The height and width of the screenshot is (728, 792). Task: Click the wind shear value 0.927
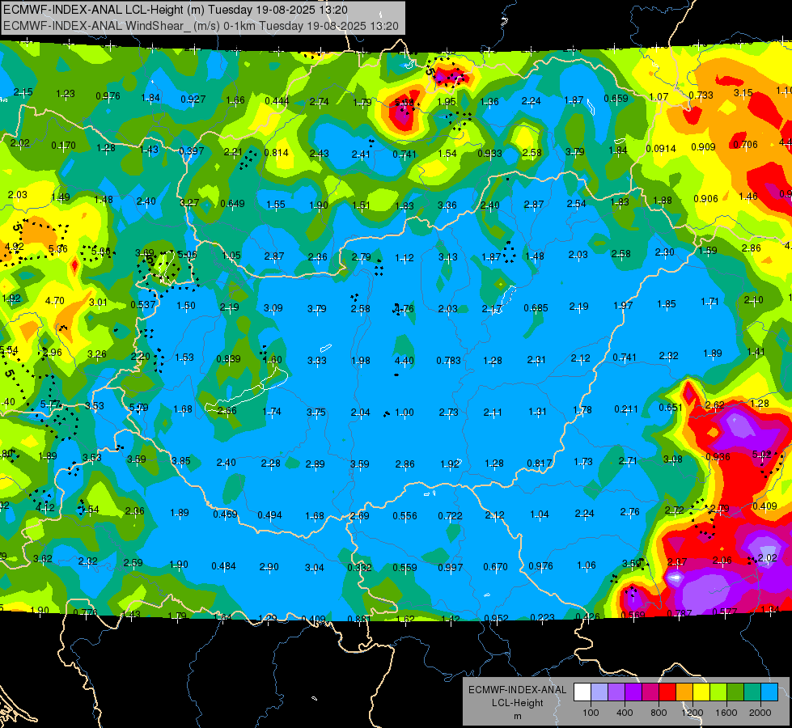click(x=193, y=99)
